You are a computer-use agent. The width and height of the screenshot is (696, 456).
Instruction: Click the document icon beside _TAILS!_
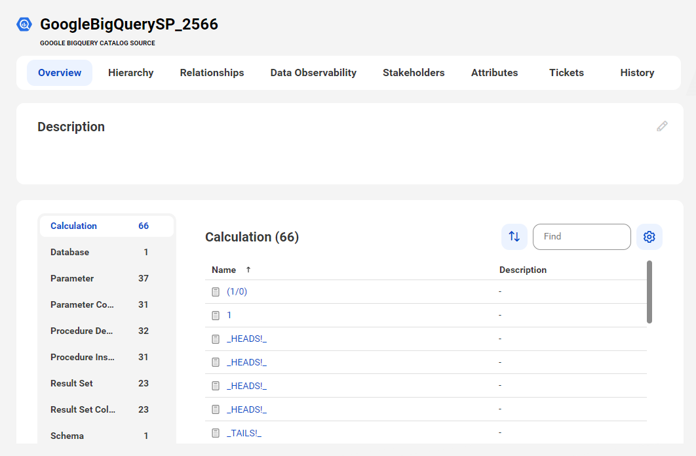coord(216,433)
